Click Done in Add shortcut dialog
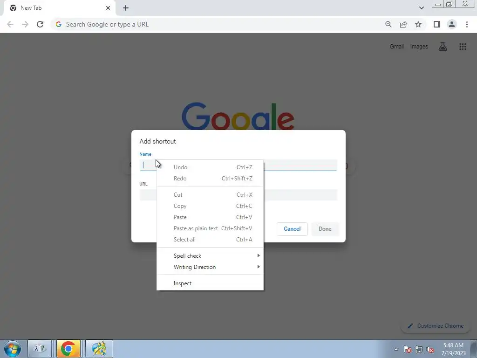477x358 pixels. pyautogui.click(x=325, y=229)
